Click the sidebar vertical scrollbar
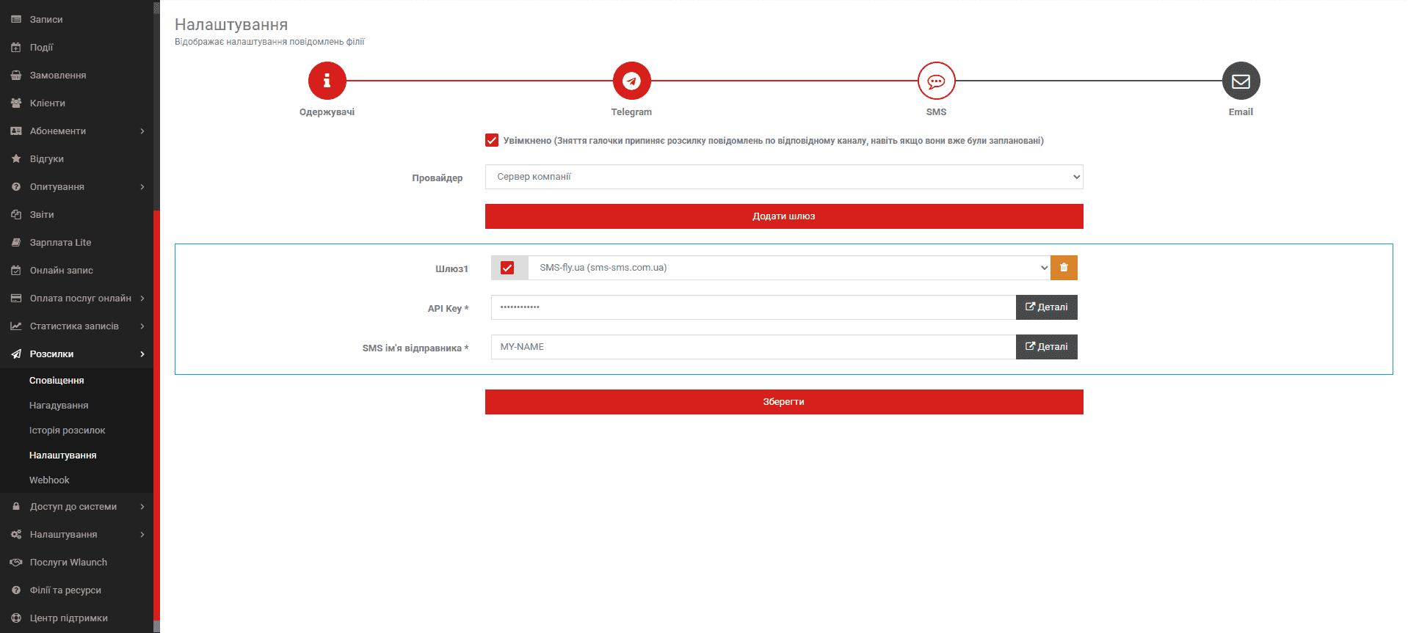1408x633 pixels. (156, 411)
